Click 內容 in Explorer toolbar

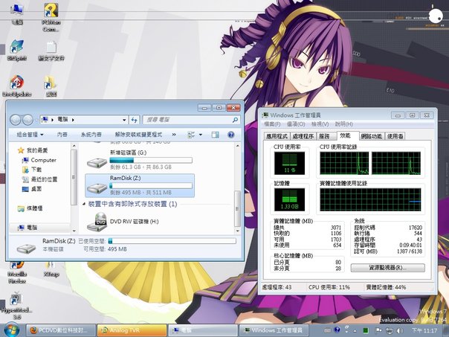pyautogui.click(x=62, y=135)
